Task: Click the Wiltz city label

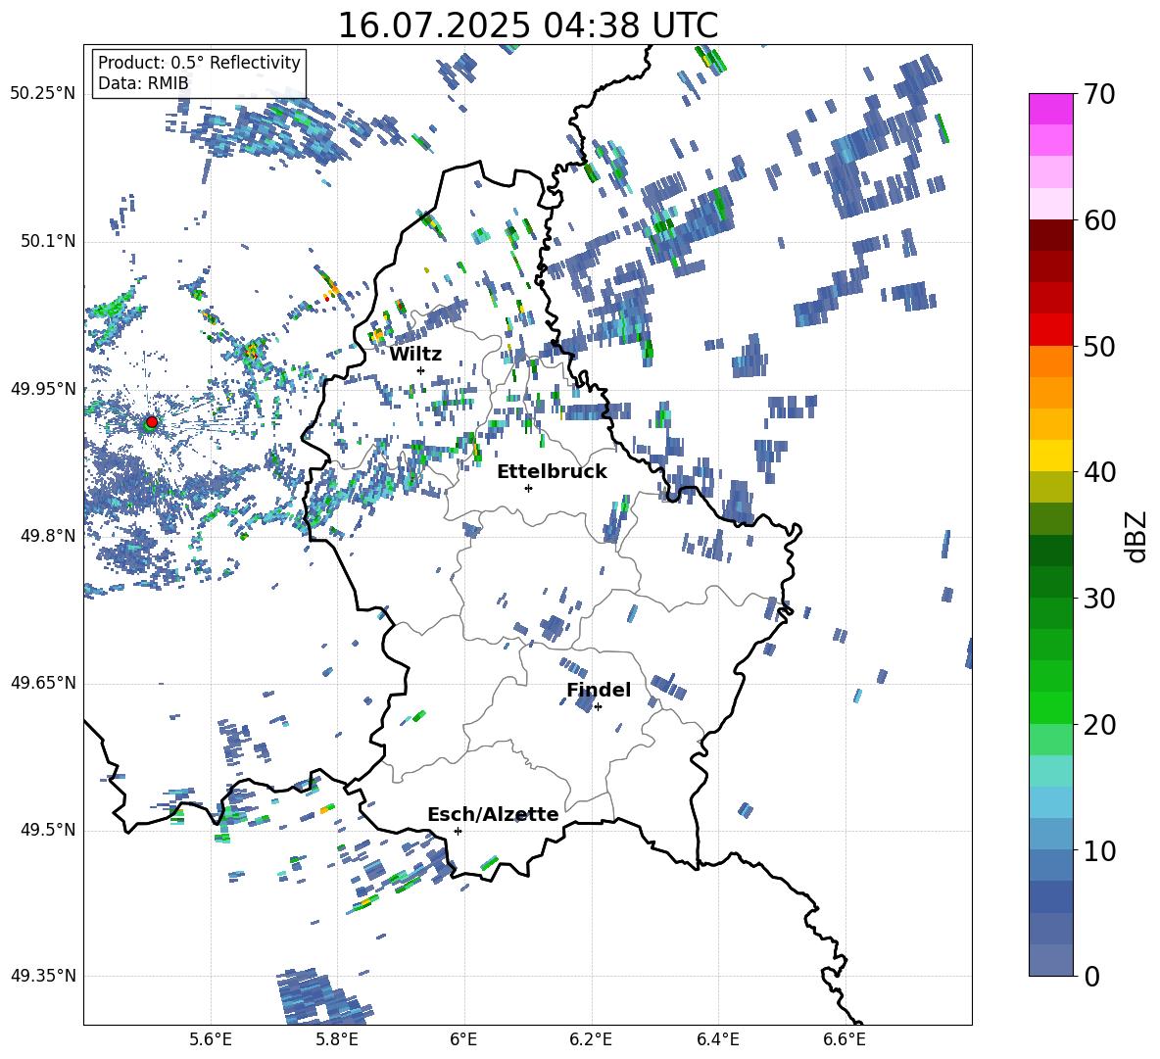Action: tap(415, 355)
